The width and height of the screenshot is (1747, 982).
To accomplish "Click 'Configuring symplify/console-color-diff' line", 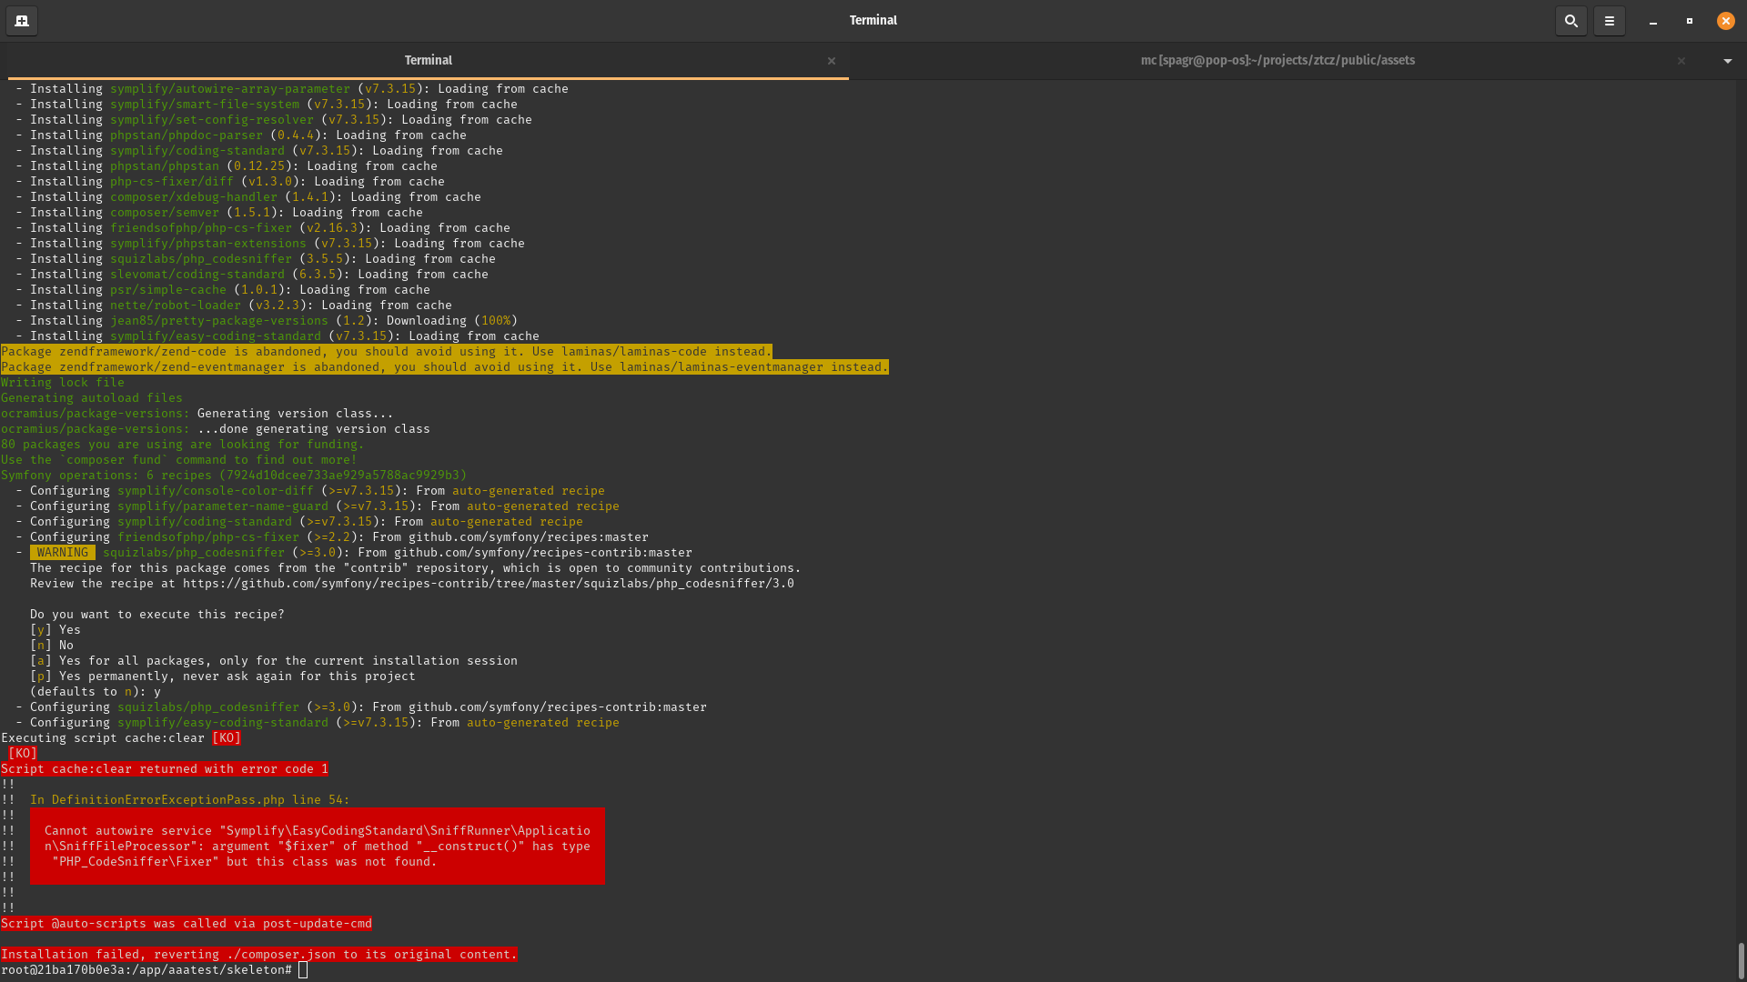I will (x=310, y=491).
